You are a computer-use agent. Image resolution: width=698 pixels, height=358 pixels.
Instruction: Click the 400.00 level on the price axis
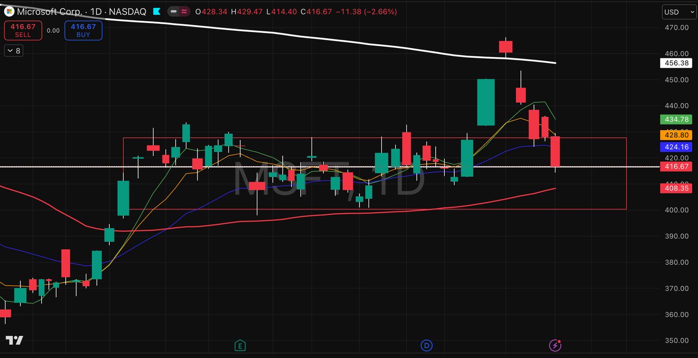[x=677, y=210]
